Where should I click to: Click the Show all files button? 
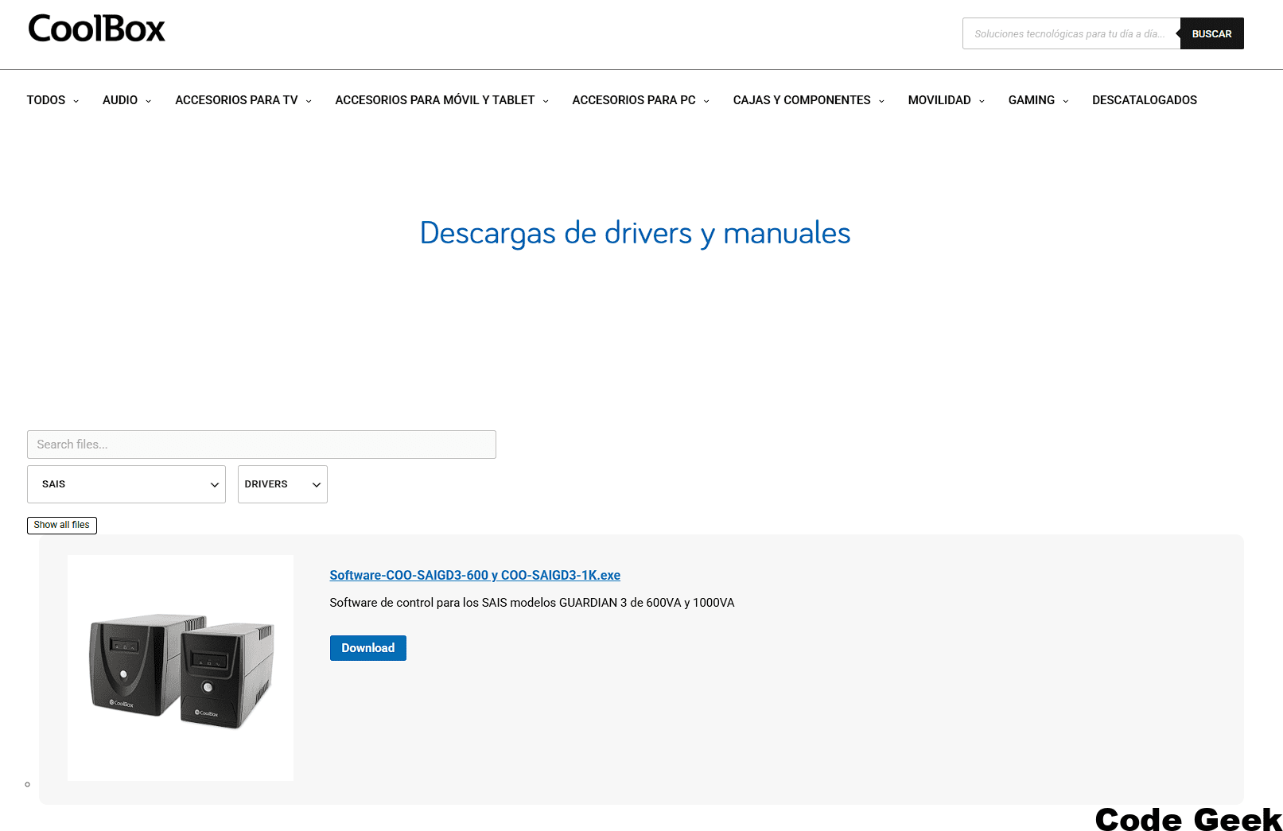pyautogui.click(x=62, y=526)
